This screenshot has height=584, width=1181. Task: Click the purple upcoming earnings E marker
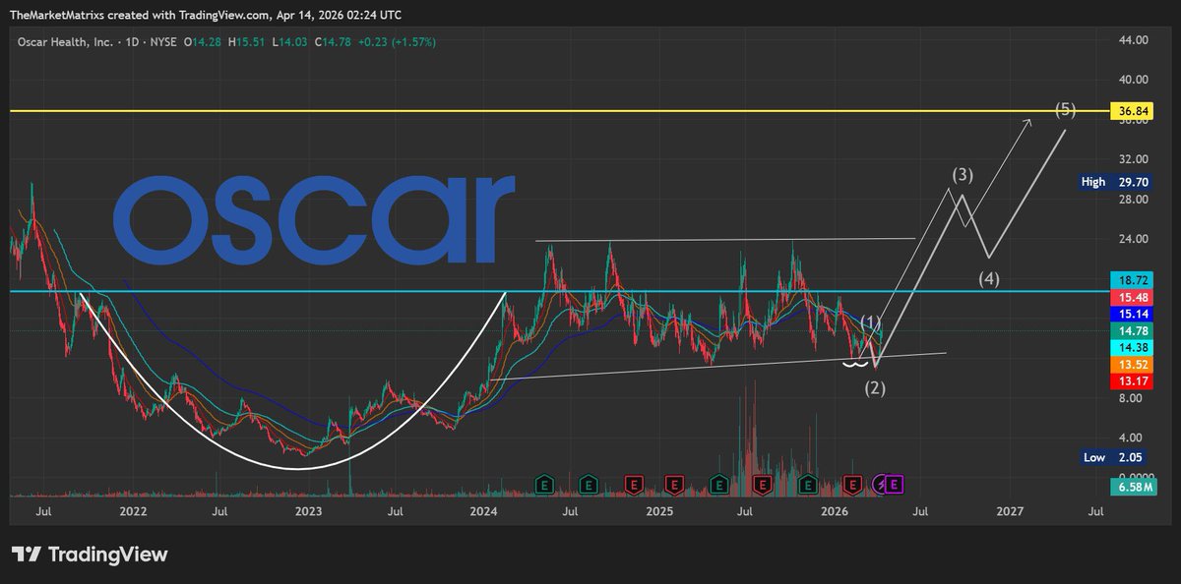895,484
